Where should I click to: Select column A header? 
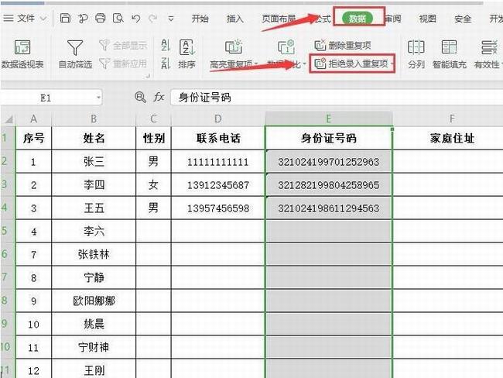click(x=33, y=119)
